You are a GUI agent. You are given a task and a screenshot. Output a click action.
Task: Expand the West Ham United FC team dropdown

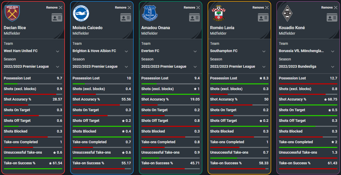click(33, 51)
